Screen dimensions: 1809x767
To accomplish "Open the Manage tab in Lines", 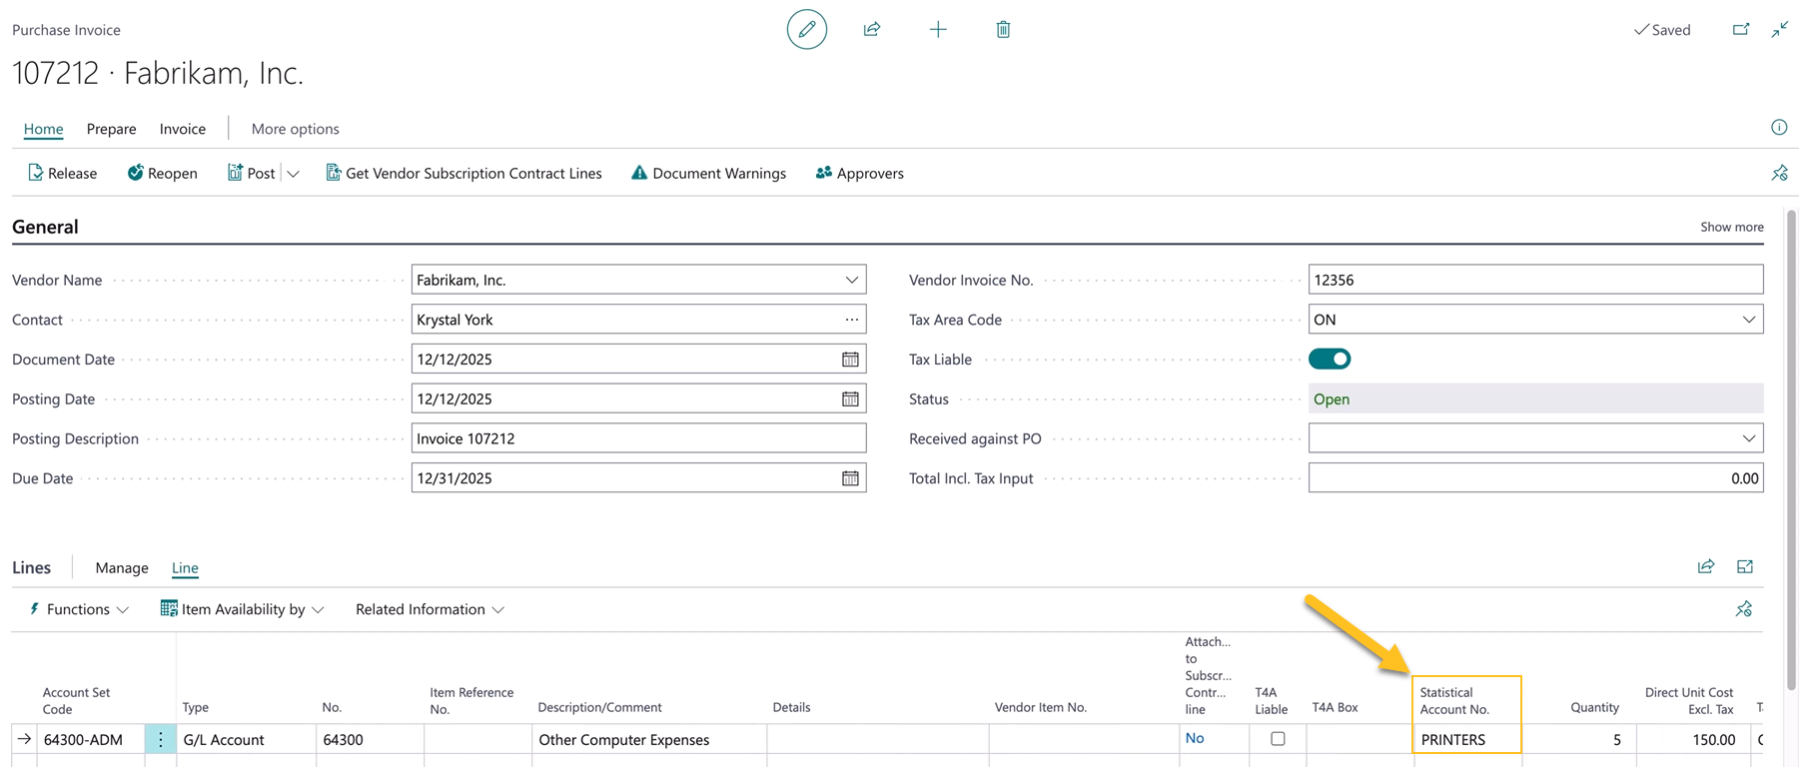I will (x=122, y=567).
